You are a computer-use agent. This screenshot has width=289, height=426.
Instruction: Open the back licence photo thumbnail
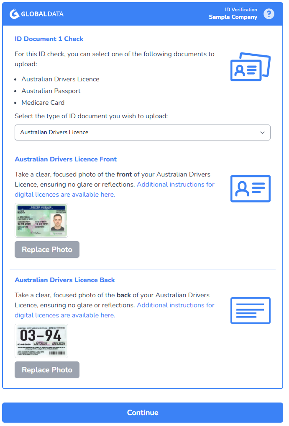point(41,341)
